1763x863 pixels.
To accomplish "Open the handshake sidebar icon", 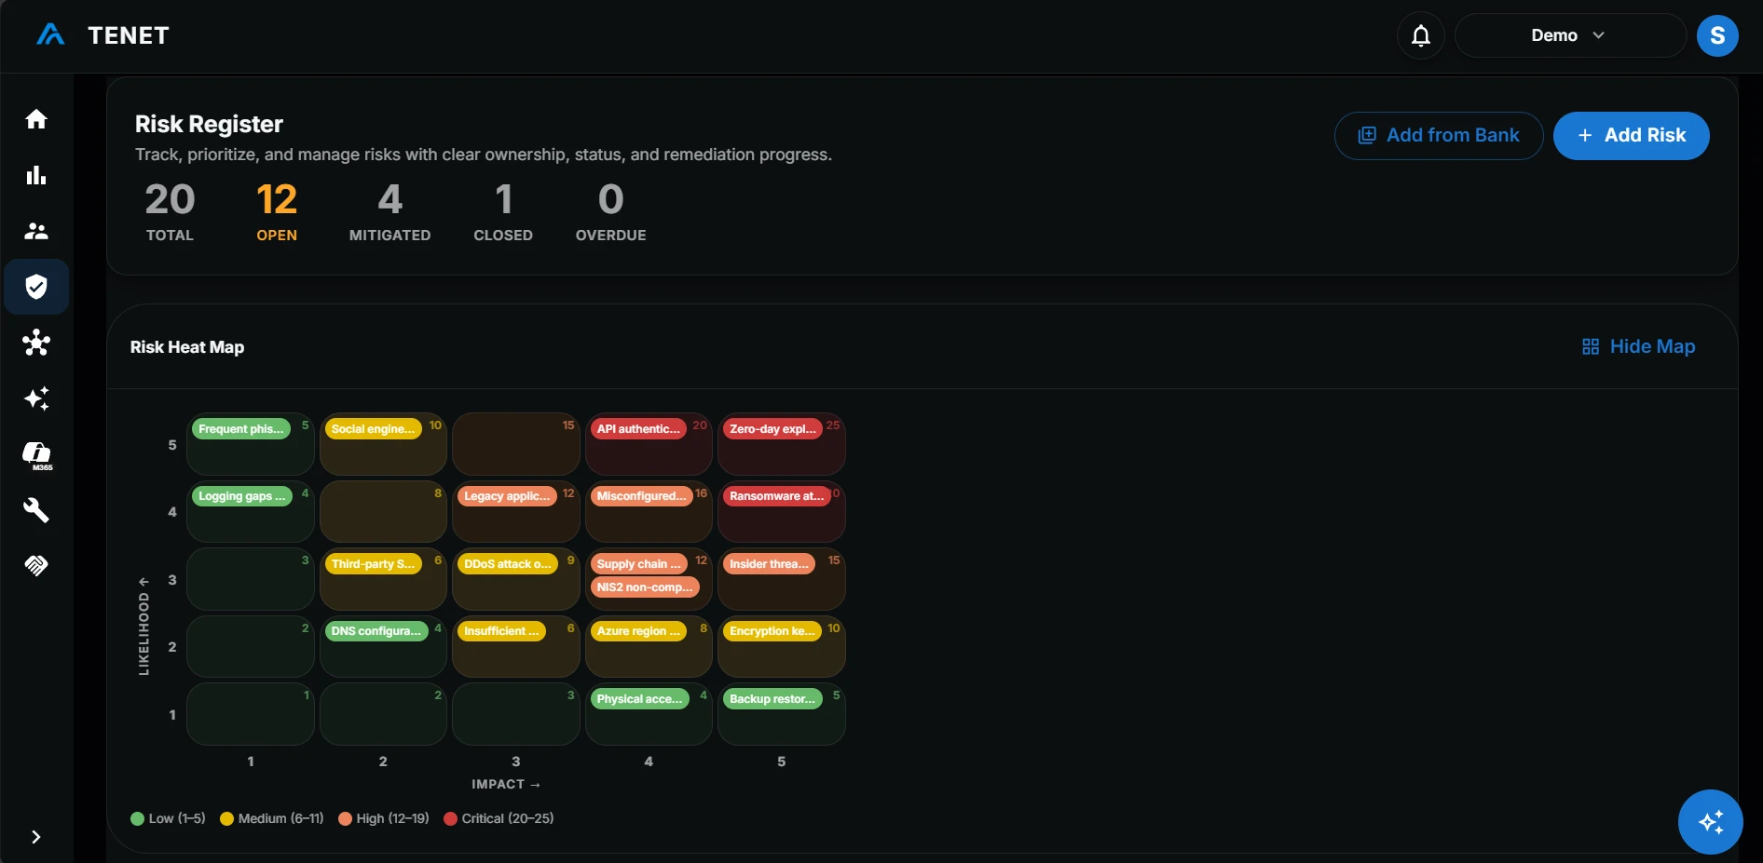I will (x=36, y=565).
